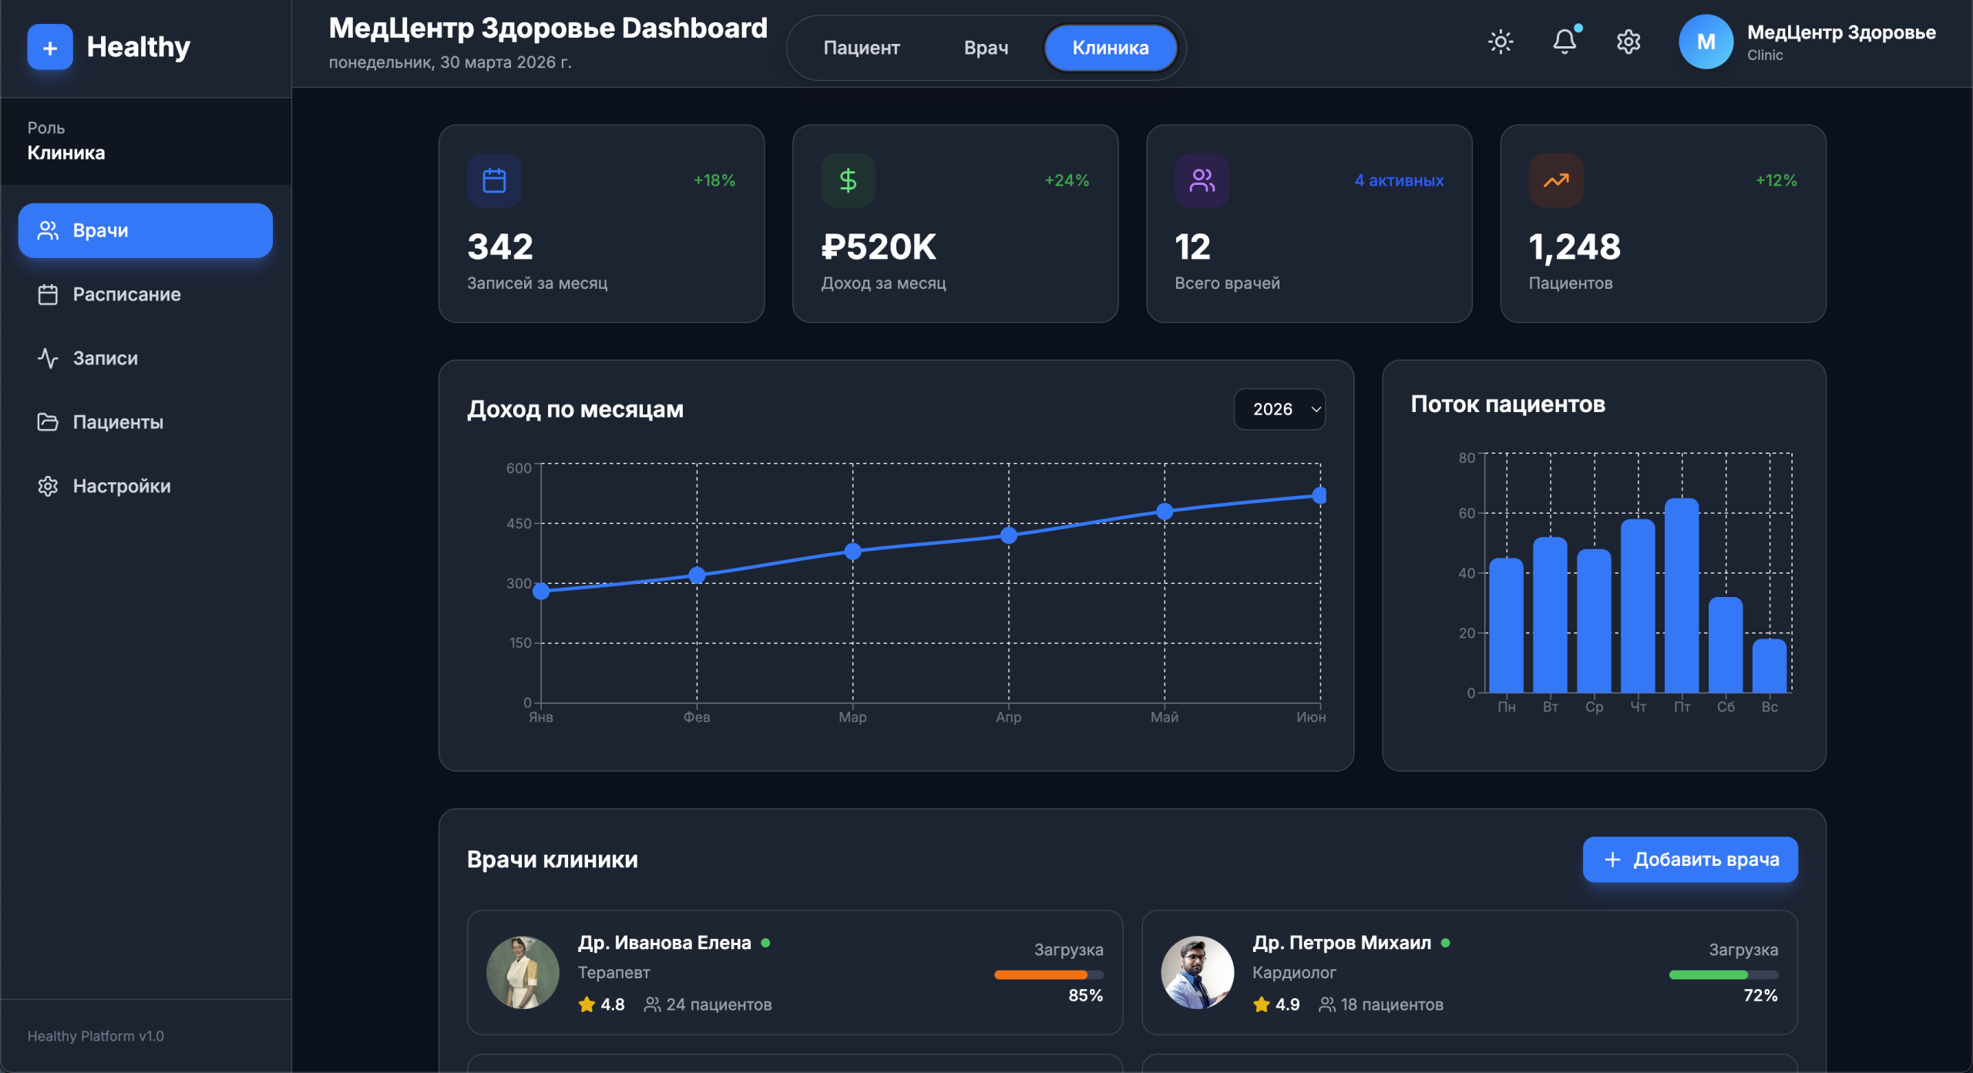This screenshot has height=1073, width=1973.
Task: Open the 2026 year dropdown
Action: (1279, 409)
